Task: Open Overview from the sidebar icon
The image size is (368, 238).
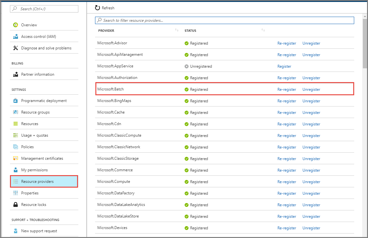Action: point(15,25)
